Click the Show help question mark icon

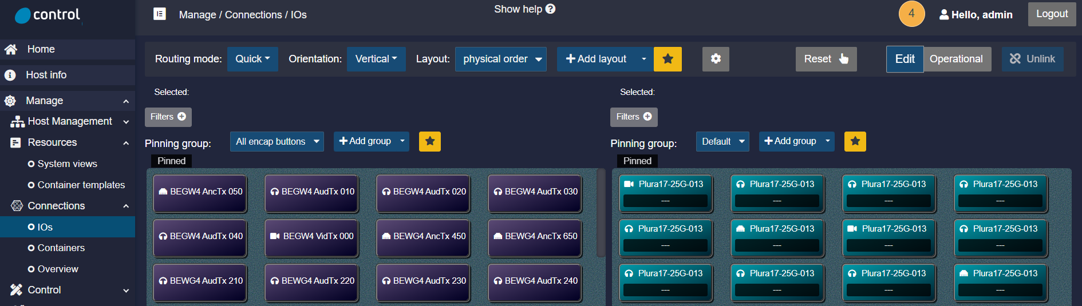pos(550,9)
